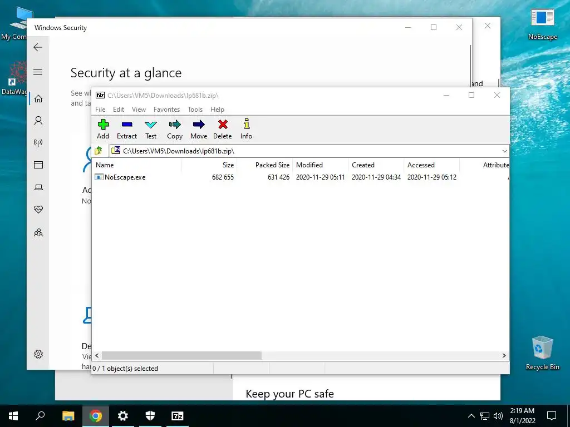
Task: Open taskbar Search
Action: click(40, 416)
